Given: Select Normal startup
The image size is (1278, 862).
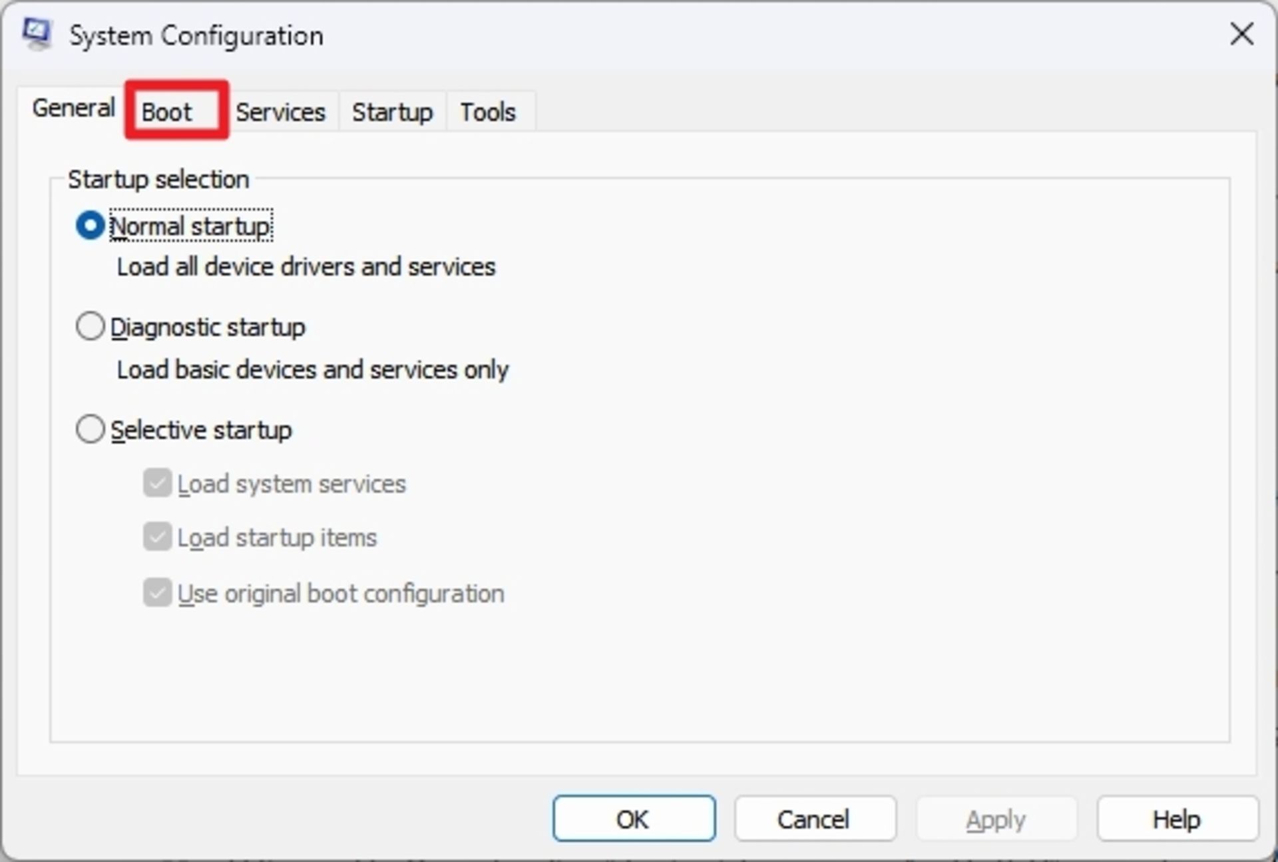Looking at the screenshot, I should tap(90, 226).
